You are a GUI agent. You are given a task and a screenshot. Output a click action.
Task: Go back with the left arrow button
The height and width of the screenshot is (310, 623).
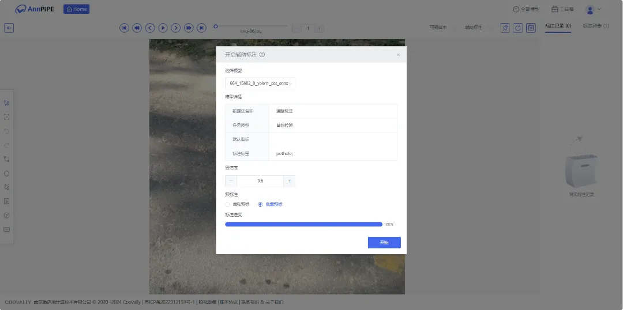(9, 28)
